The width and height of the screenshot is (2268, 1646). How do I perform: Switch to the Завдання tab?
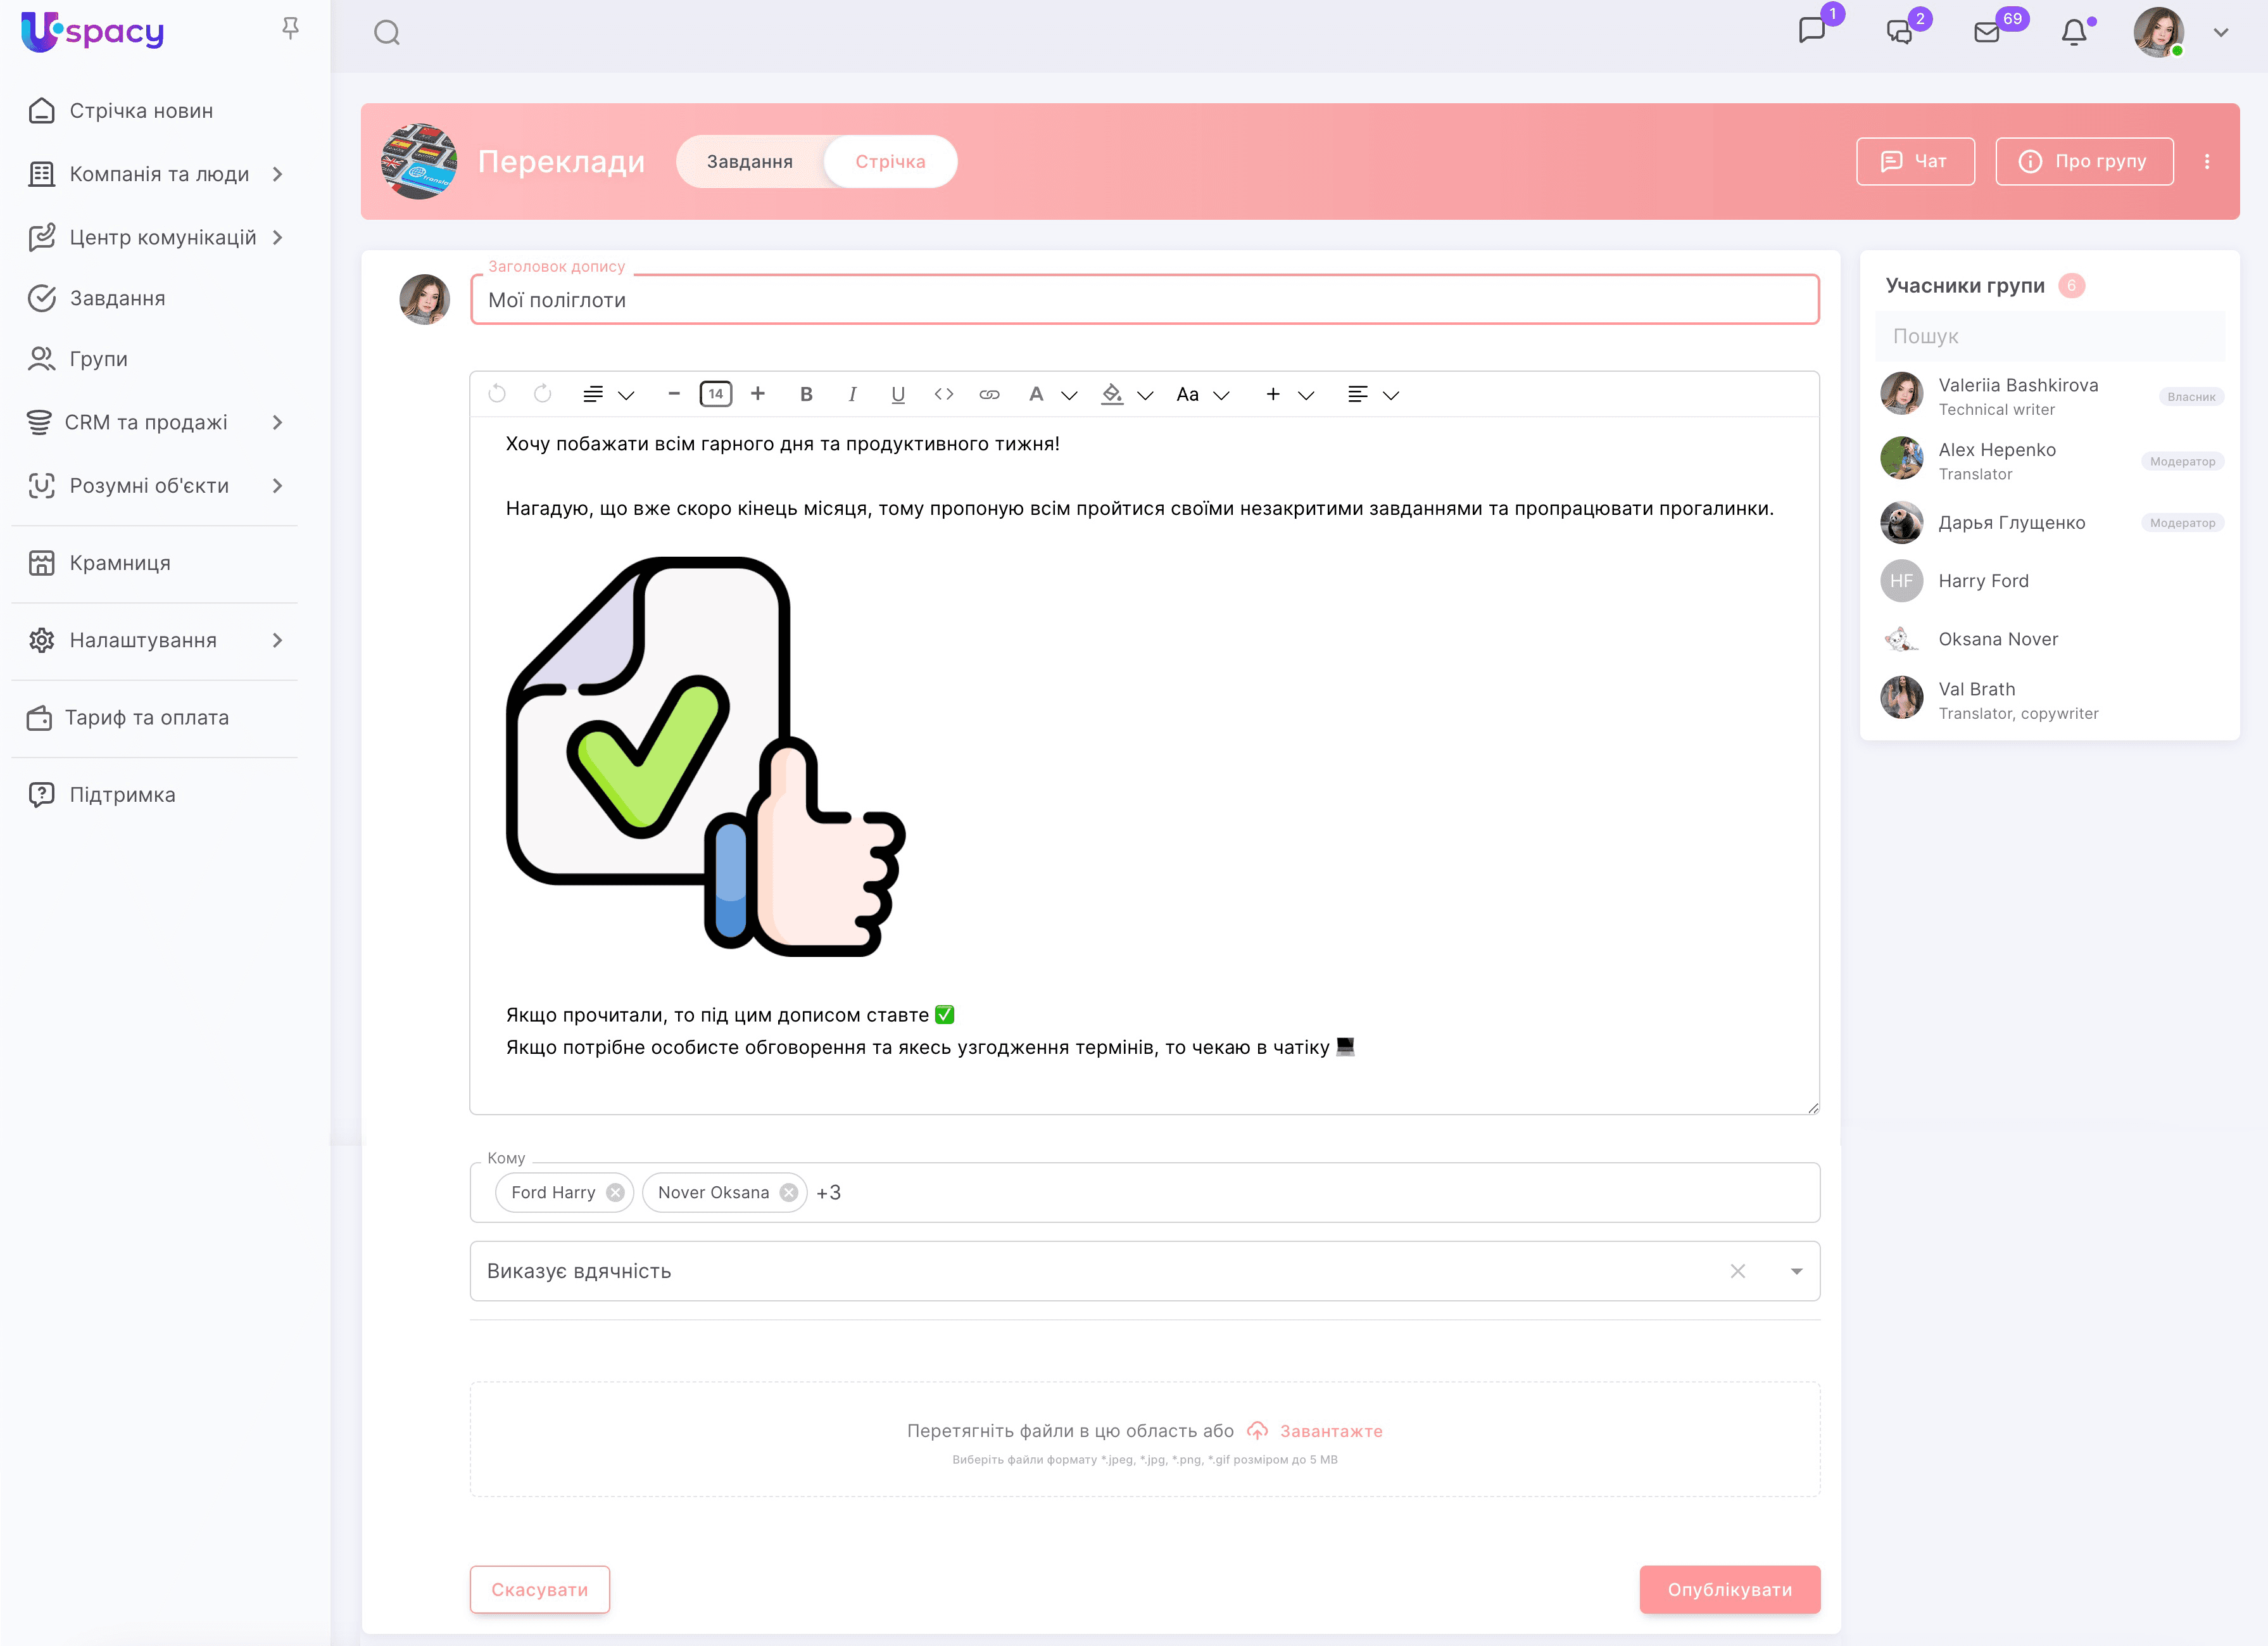750,161
